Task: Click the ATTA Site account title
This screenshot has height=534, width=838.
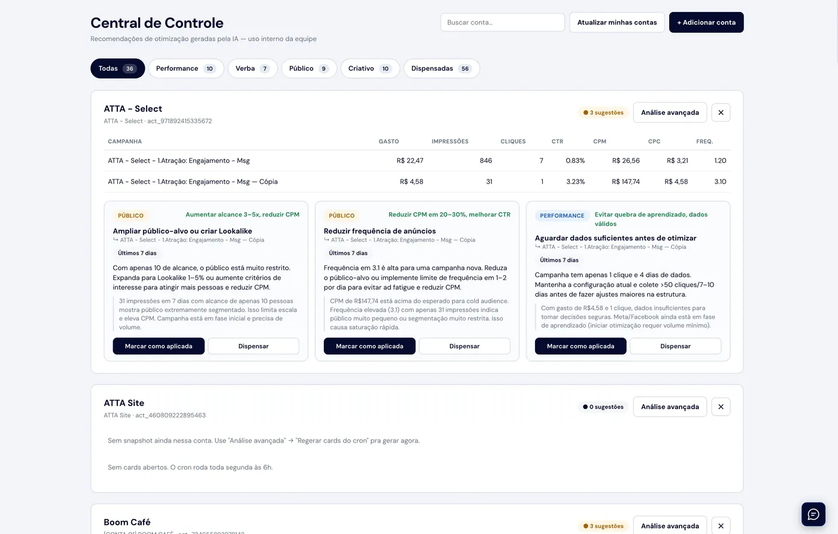Action: [124, 403]
